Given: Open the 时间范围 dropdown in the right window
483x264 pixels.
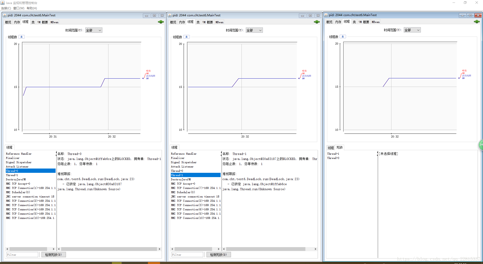Looking at the screenshot, I should 412,30.
